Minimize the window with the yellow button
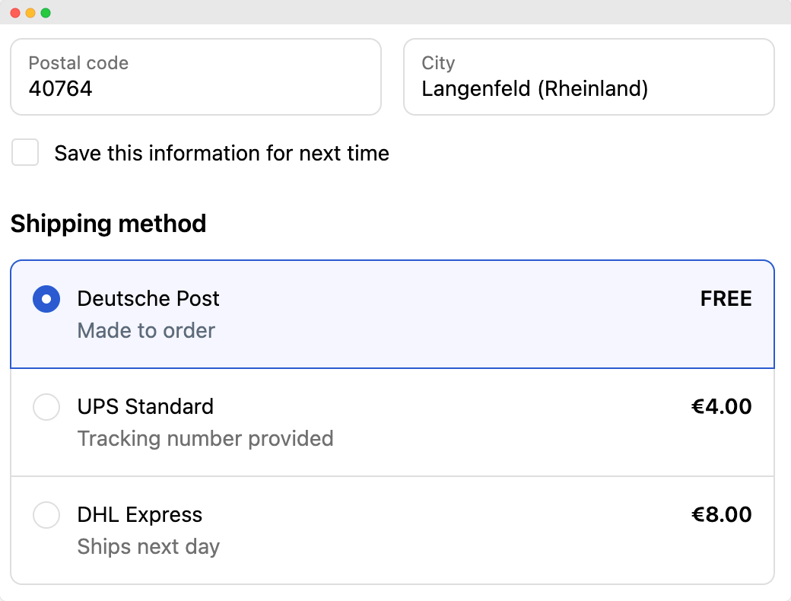Viewport: 791px width, 601px height. [30, 13]
